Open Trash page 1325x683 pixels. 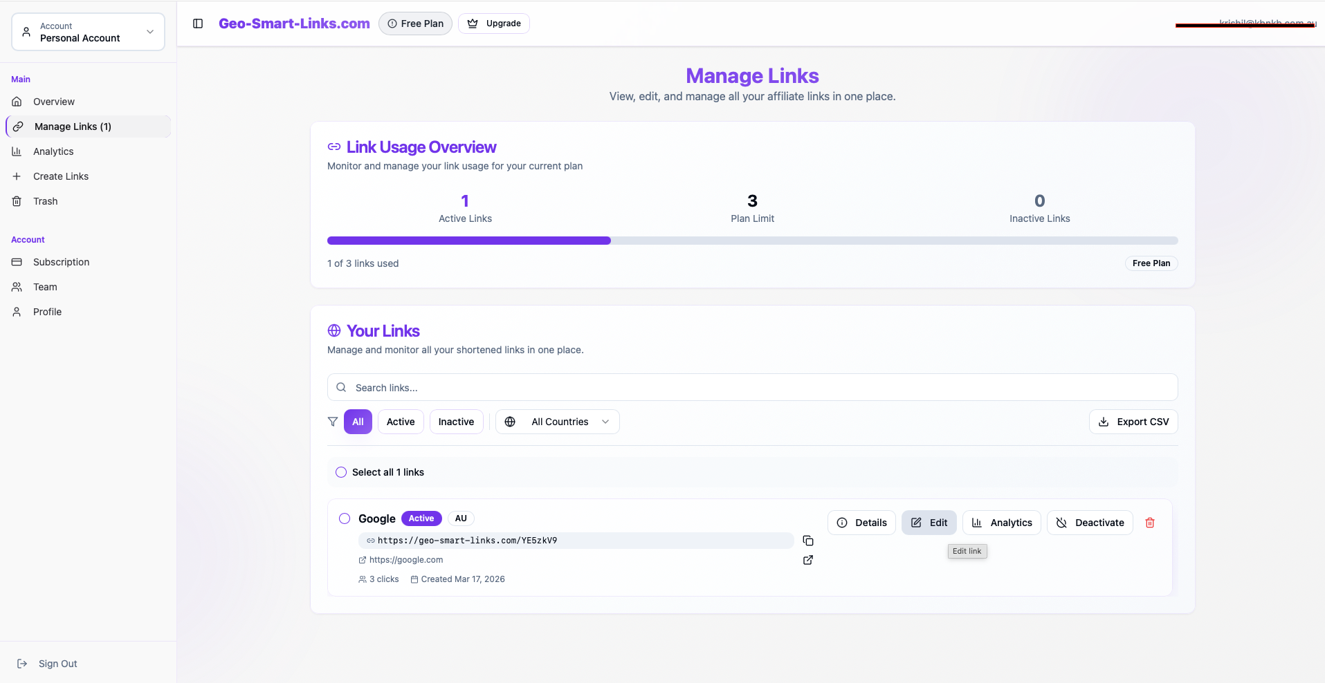click(x=89, y=201)
